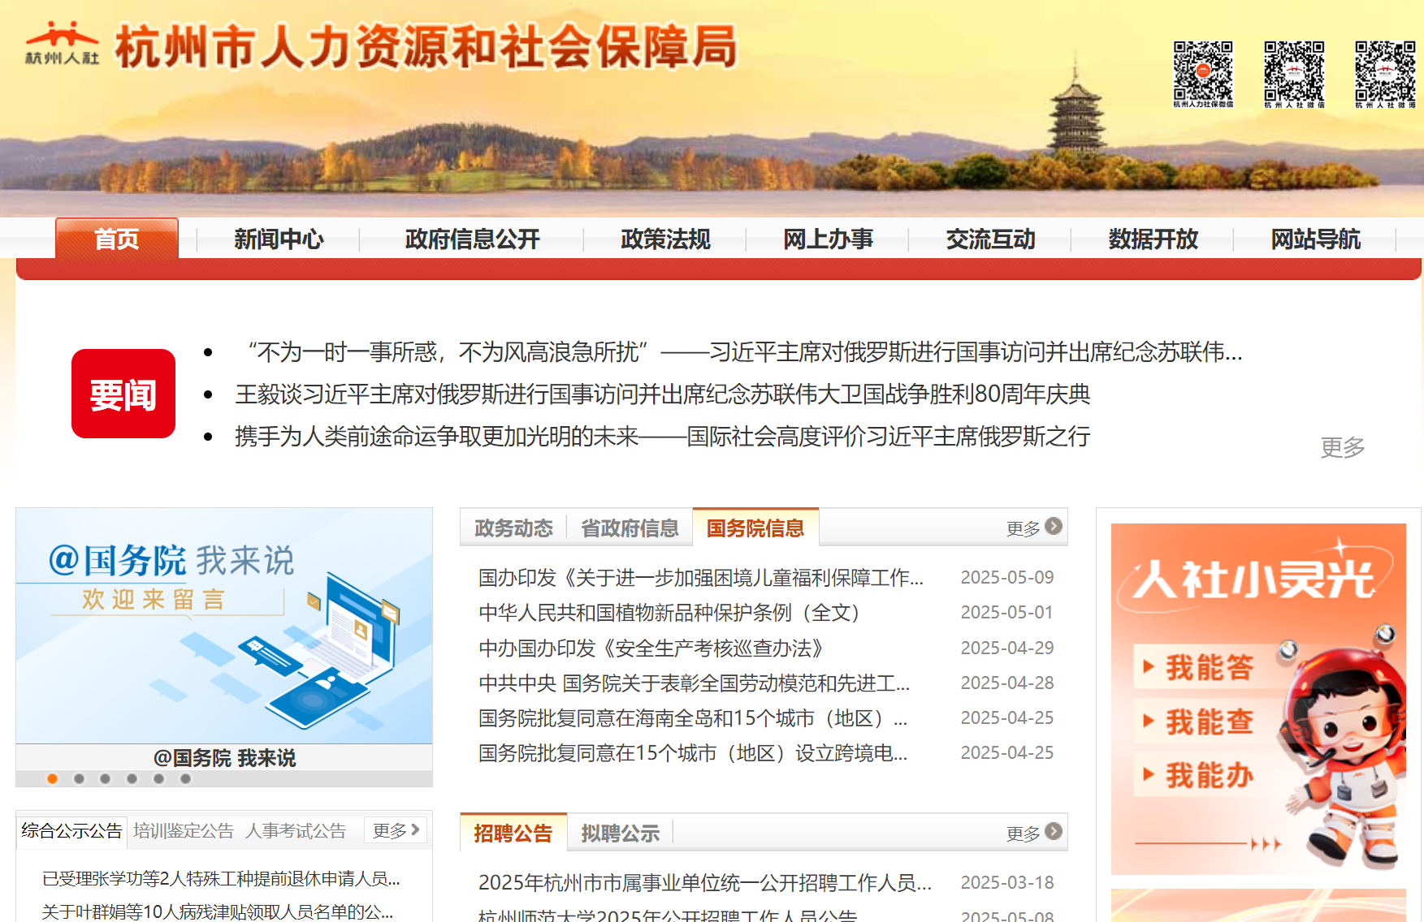Select the third carousel indicator dot
1424x922 pixels.
(x=105, y=780)
